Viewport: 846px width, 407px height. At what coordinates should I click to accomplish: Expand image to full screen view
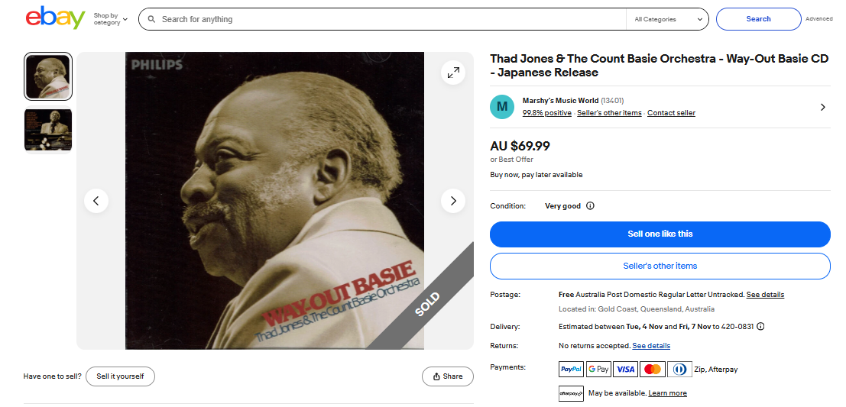click(x=453, y=73)
